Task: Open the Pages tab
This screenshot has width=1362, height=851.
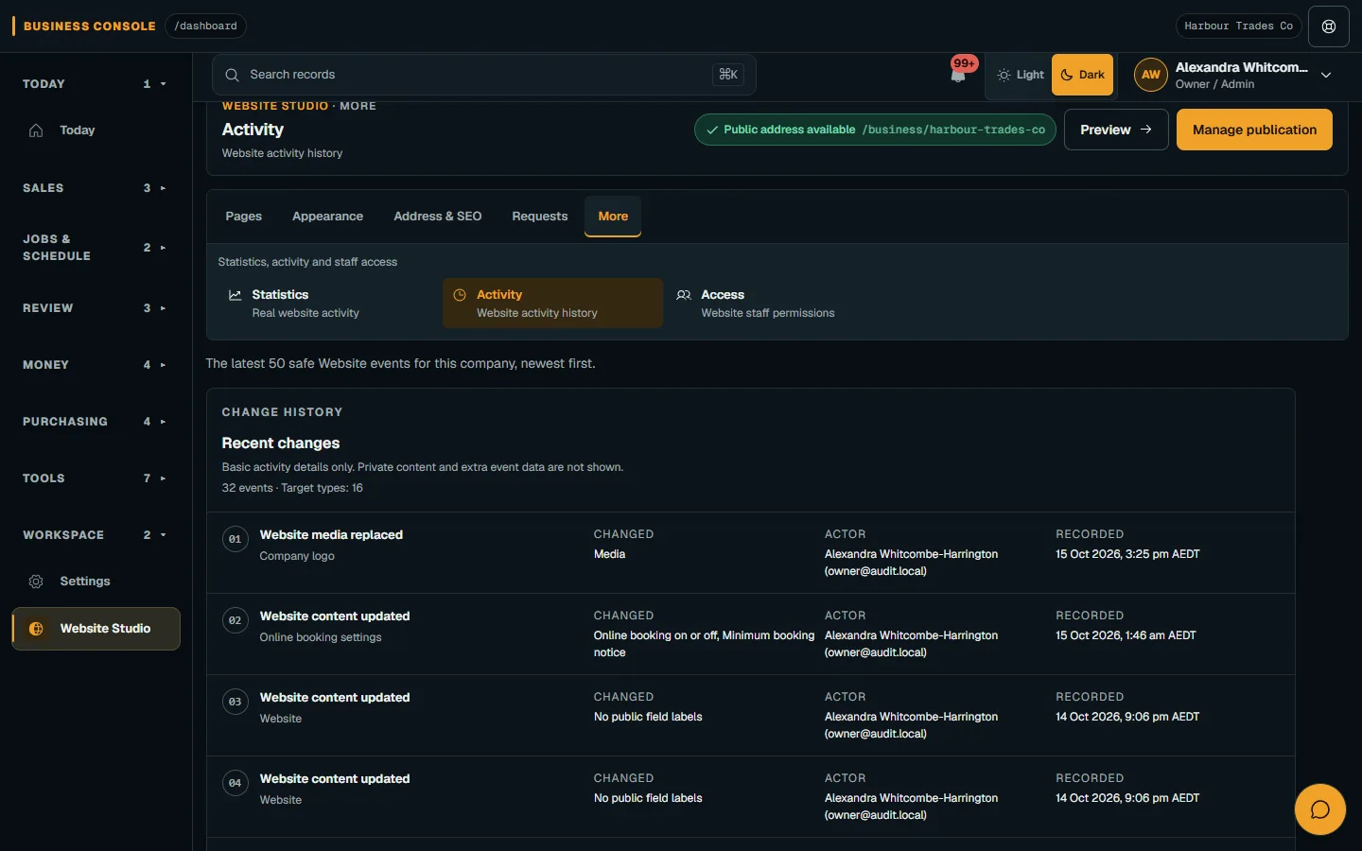Action: click(x=244, y=217)
